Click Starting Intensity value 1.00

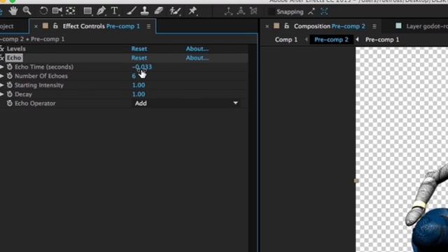click(x=139, y=85)
